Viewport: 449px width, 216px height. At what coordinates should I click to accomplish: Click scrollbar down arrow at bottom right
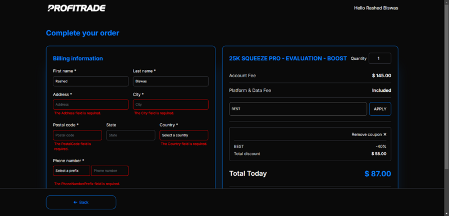[446, 214]
